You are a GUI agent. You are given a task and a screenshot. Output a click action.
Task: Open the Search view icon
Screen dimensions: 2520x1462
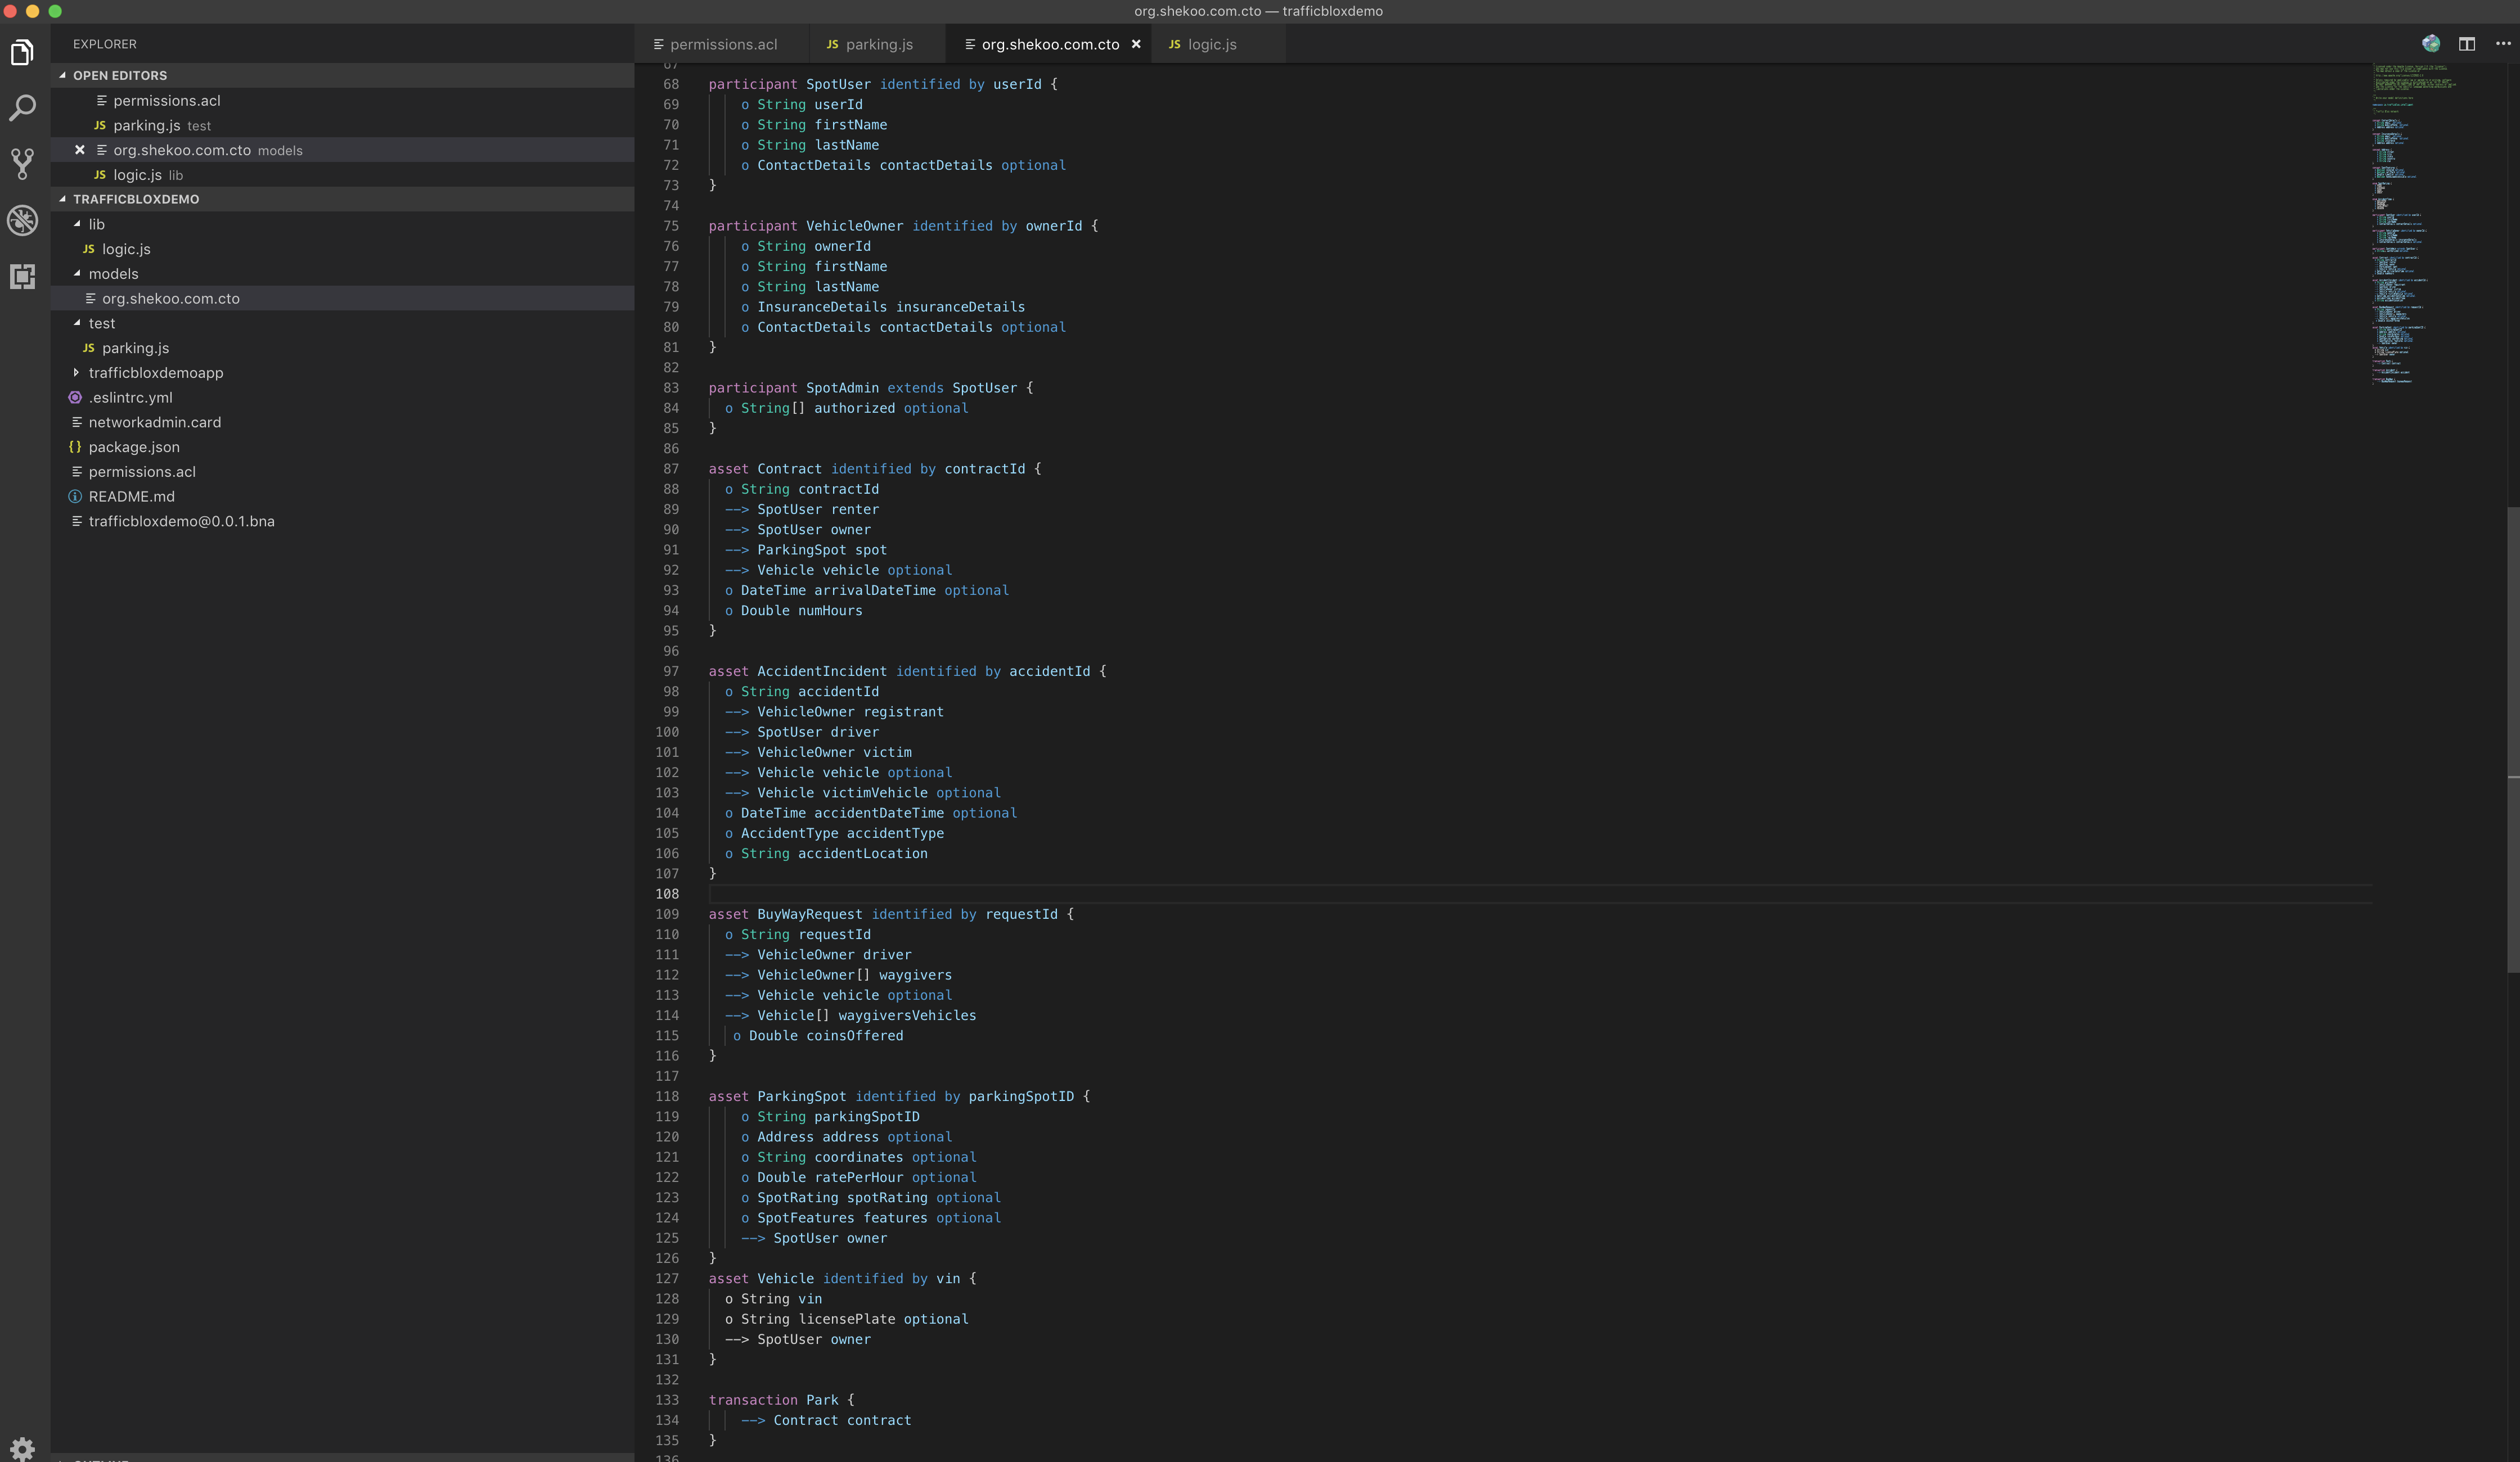click(22, 108)
